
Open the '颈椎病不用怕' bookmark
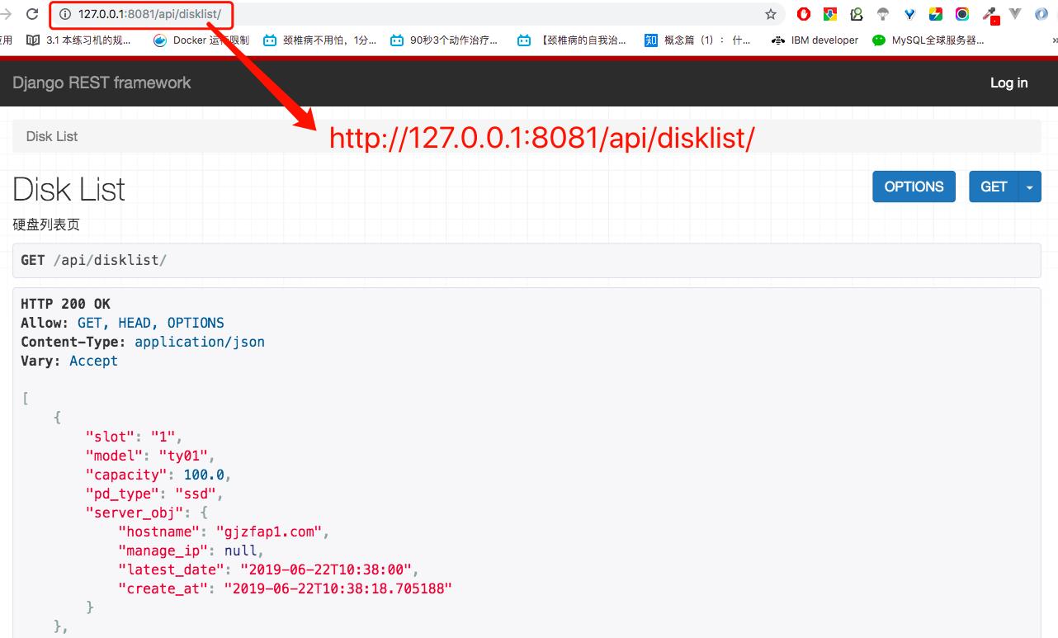tap(319, 40)
